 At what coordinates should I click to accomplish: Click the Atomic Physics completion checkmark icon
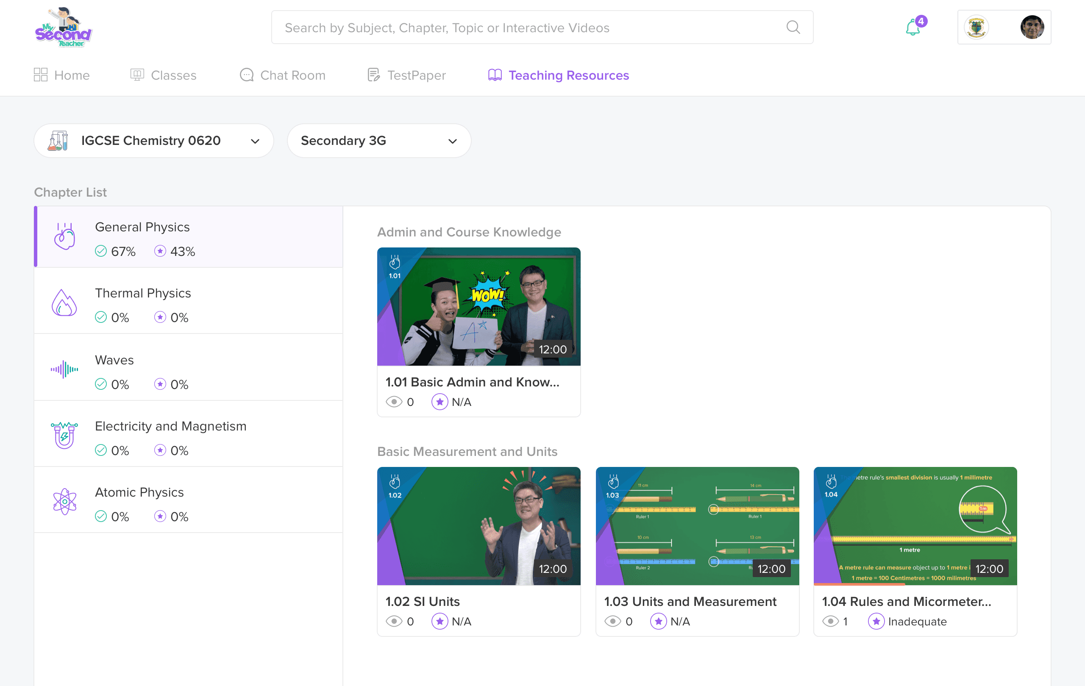pos(101,516)
